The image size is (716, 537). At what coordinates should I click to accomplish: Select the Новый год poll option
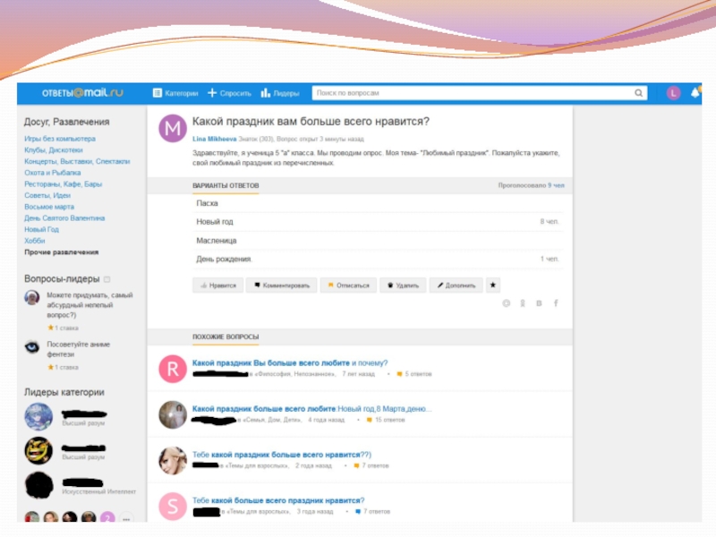point(215,221)
